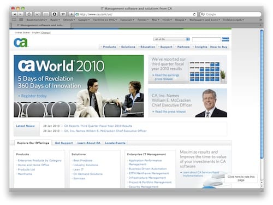This screenshot has width=273, height=205.
Task: Show Top Sites grid icon
Action: pyautogui.click(x=21, y=20)
